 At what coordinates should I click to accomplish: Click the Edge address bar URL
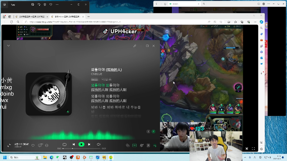tap(75, 22)
